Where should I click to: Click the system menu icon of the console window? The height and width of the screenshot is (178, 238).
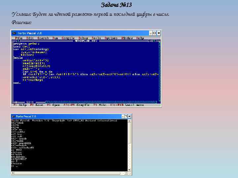13,116
